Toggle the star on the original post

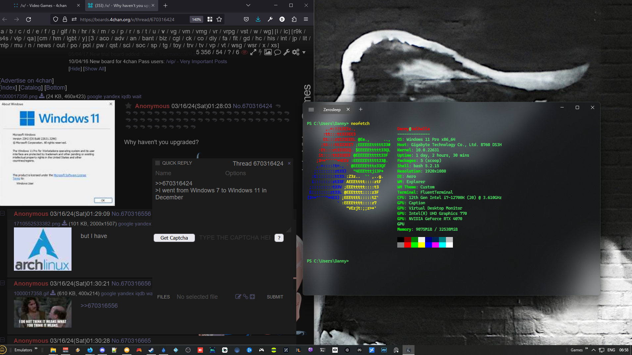[x=128, y=106]
